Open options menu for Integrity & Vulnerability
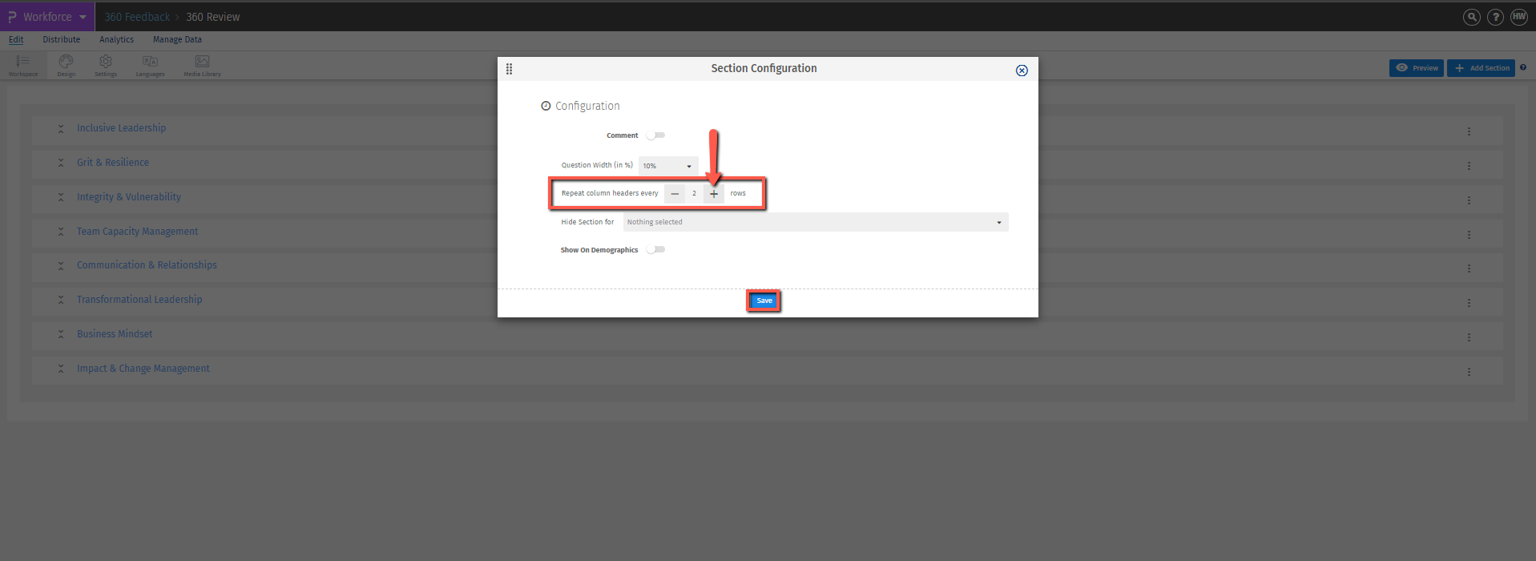This screenshot has width=1536, height=561. [x=1469, y=200]
